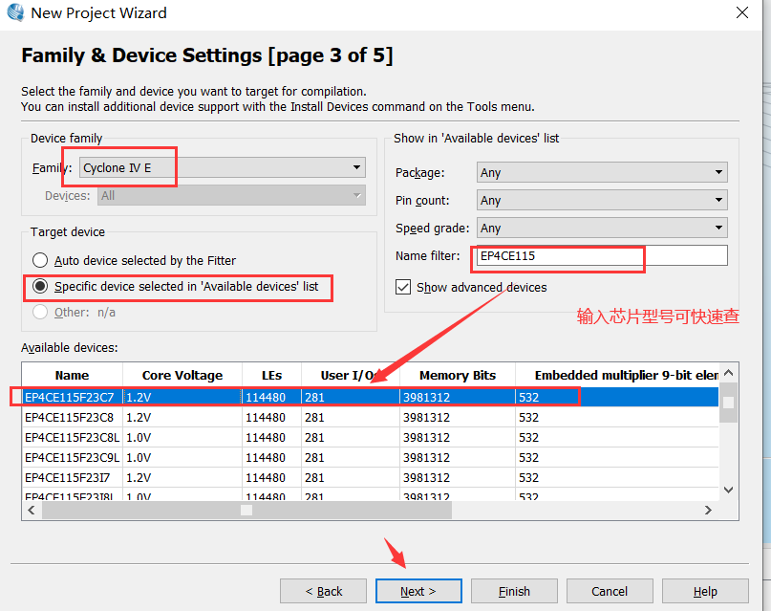Toggle Show advanced devices checkbox
This screenshot has height=611, width=771.
click(x=403, y=287)
